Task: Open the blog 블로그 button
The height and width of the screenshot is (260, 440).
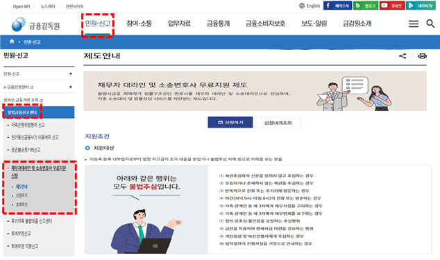Action: [366, 6]
